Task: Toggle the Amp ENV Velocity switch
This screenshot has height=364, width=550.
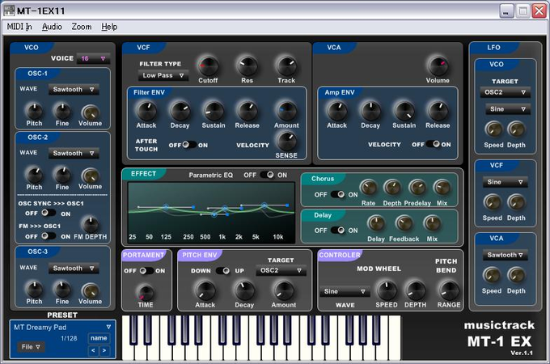Action: pyautogui.click(x=433, y=144)
